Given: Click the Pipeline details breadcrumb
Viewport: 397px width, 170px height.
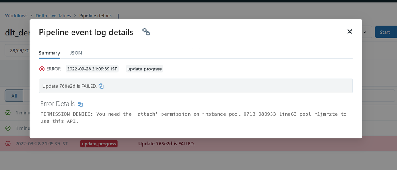Looking at the screenshot, I should [x=95, y=16].
